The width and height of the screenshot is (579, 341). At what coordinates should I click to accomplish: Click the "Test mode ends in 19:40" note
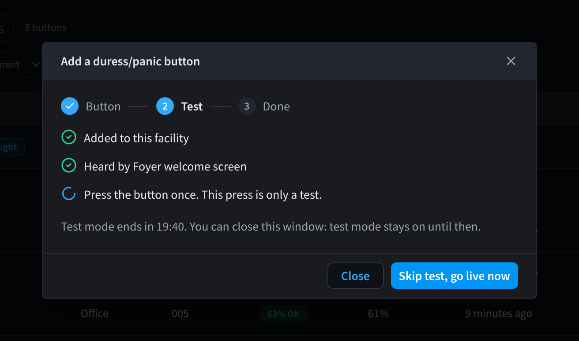271,227
